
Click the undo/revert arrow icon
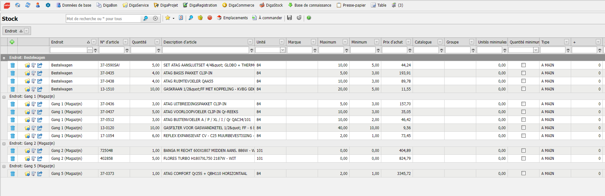coord(299,18)
